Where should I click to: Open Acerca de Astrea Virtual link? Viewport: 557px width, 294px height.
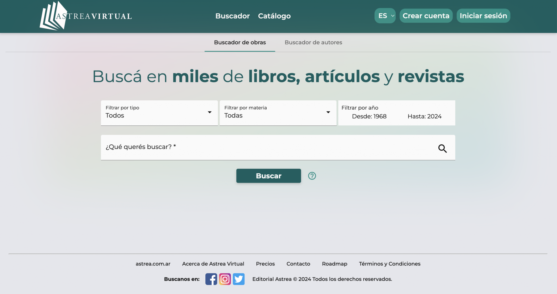pyautogui.click(x=213, y=264)
